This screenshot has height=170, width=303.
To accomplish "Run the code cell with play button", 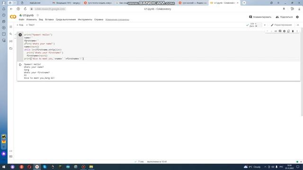I will coord(20,35).
